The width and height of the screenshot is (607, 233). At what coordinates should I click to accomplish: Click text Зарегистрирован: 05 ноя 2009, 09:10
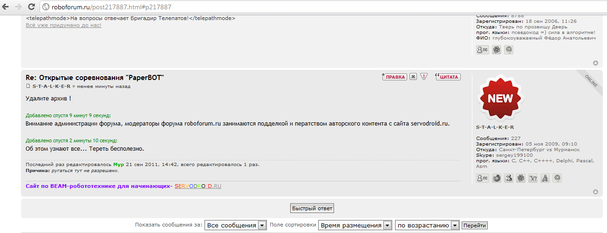pos(526,144)
